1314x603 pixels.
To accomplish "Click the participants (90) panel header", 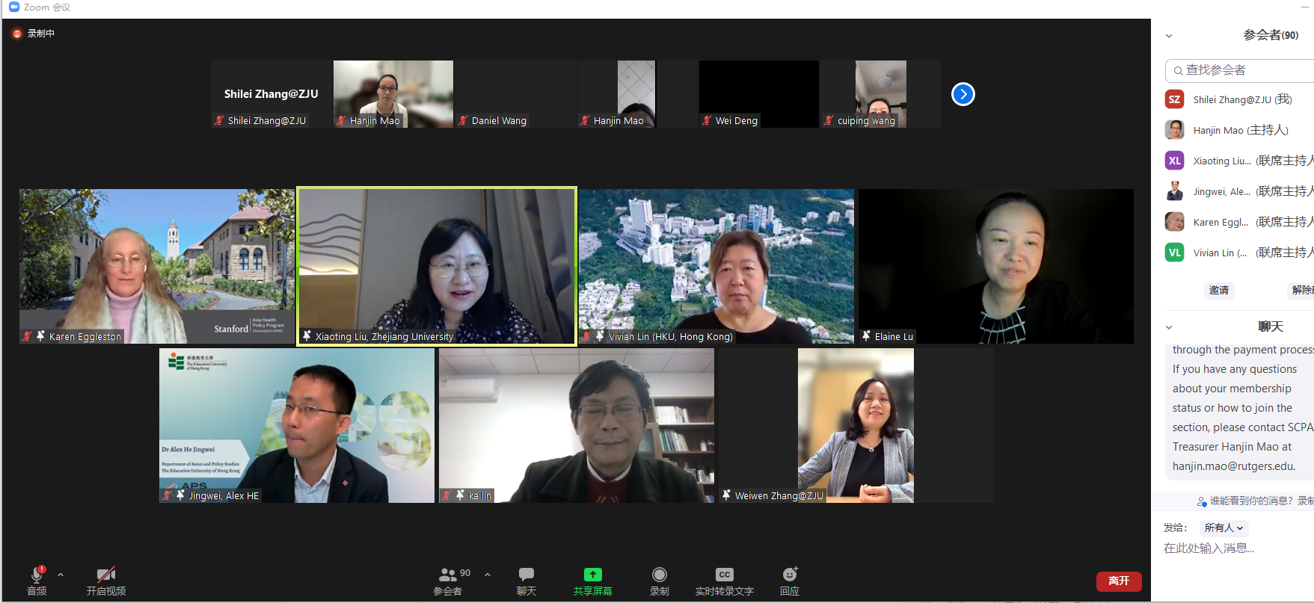I will coord(1271,35).
